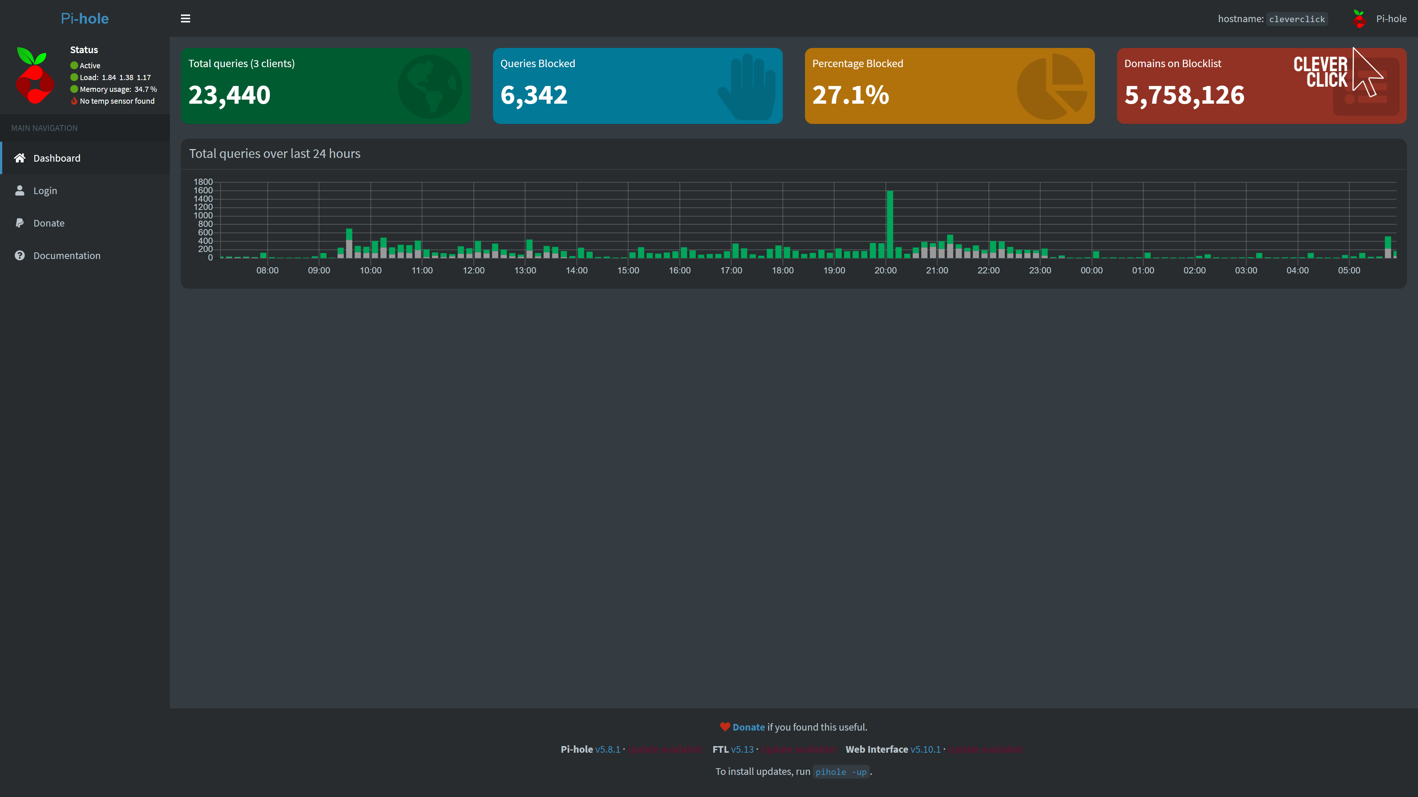Screen dimensions: 1418x797
Task: Click the Login user icon
Action: click(x=20, y=190)
